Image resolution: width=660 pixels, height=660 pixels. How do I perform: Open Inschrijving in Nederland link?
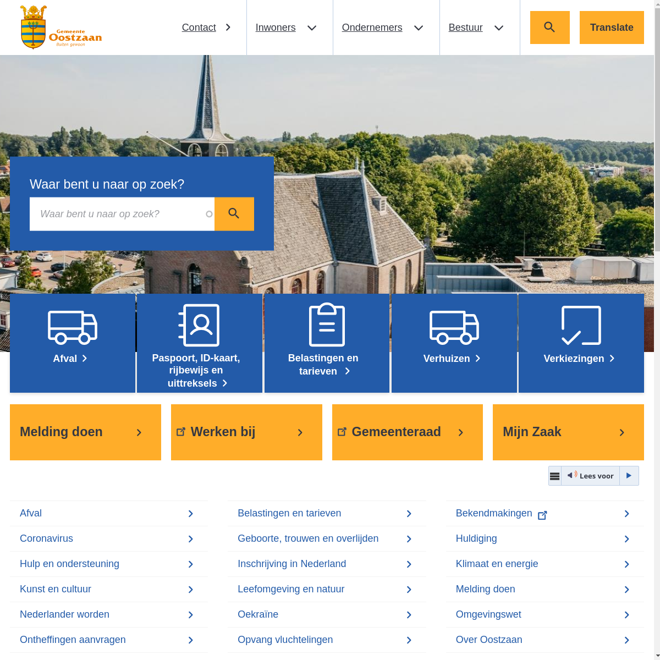[292, 564]
